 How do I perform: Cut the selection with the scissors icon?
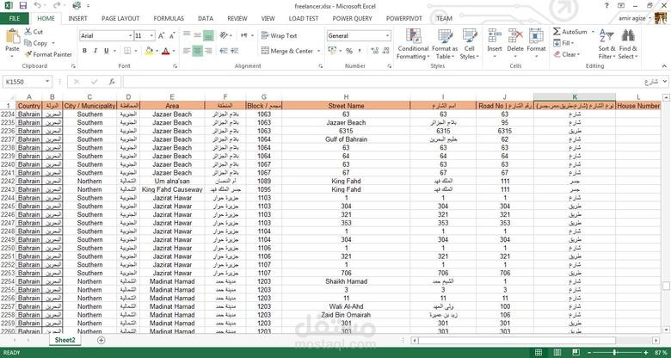click(28, 32)
